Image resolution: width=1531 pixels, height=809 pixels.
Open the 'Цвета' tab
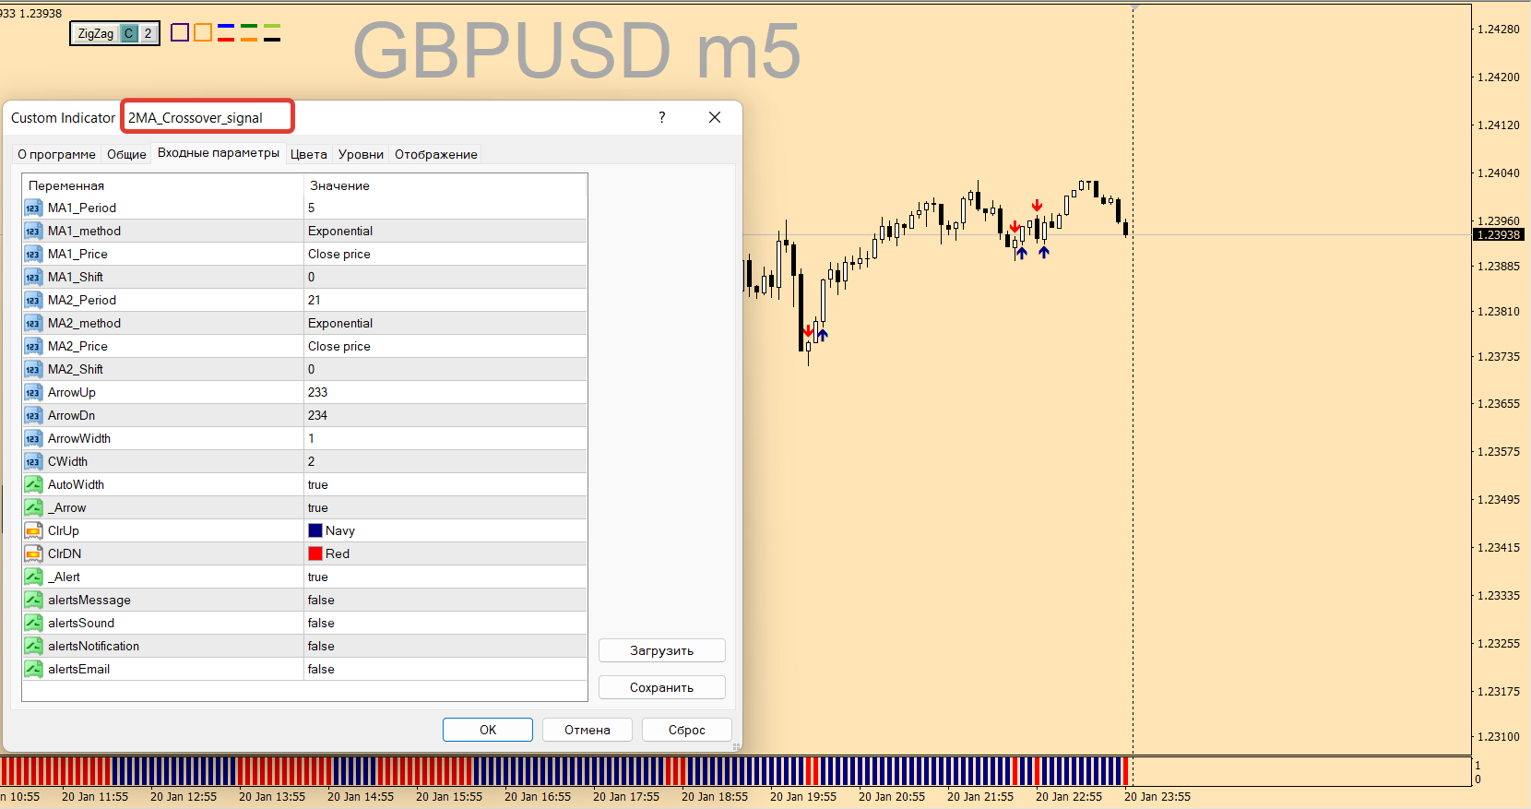point(309,154)
